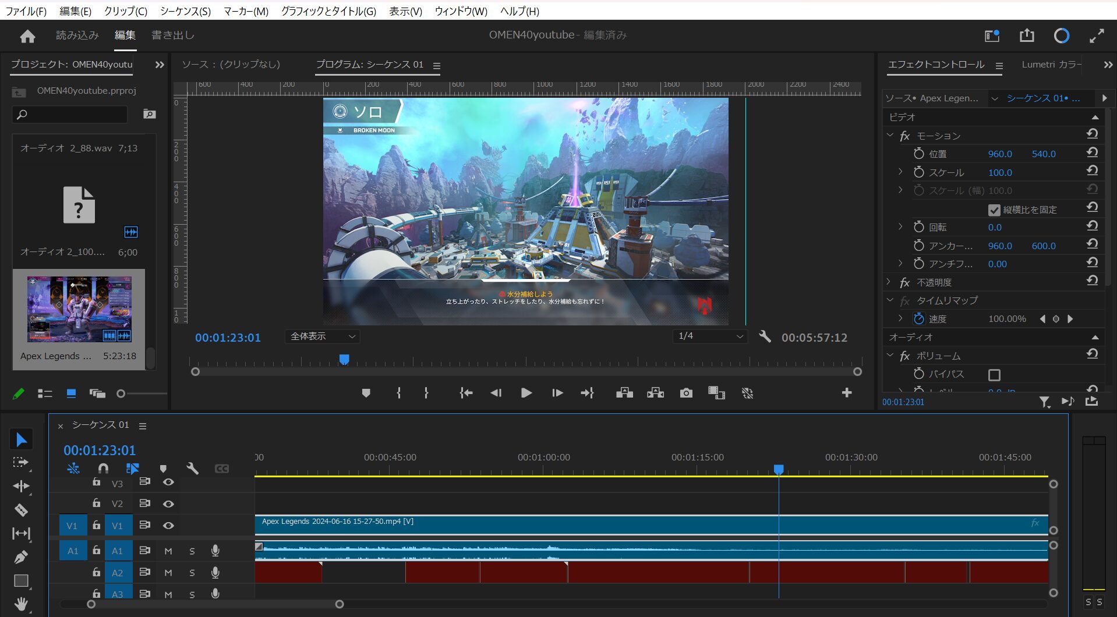Mute track A1
This screenshot has height=617, width=1117.
tap(168, 551)
